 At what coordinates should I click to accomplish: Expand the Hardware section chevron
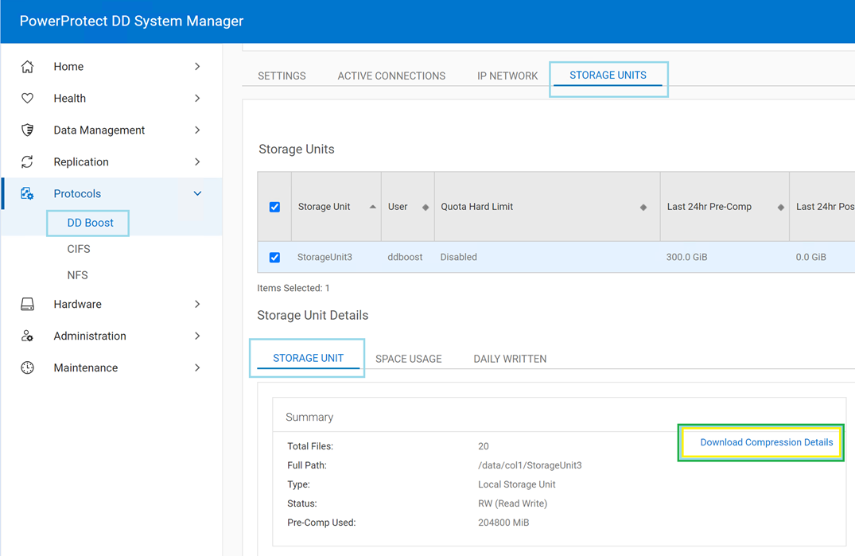pyautogui.click(x=197, y=304)
